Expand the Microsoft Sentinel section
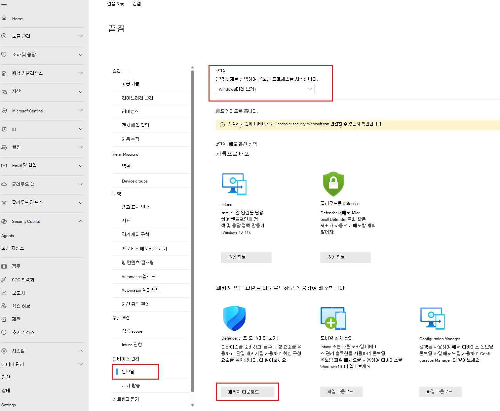The height and width of the screenshot is (411, 500). tap(81, 110)
